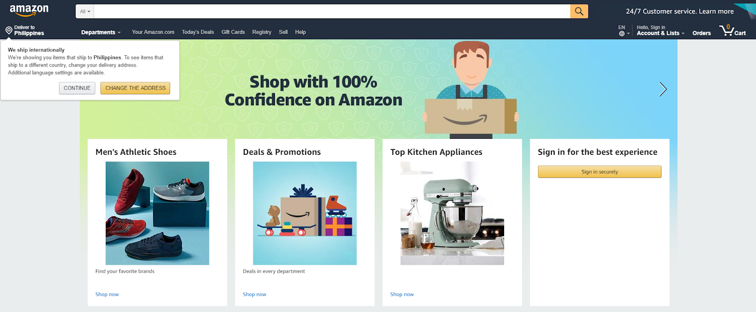Select Gift Cards in navigation bar
Image resolution: width=756 pixels, height=312 pixels.
pyautogui.click(x=233, y=32)
